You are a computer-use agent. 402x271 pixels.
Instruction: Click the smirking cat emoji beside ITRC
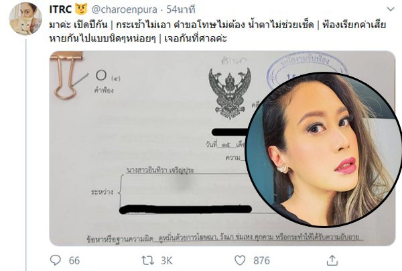[x=81, y=9]
